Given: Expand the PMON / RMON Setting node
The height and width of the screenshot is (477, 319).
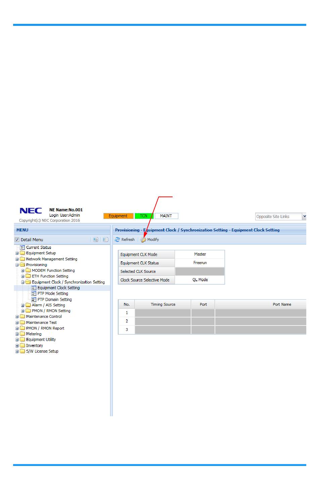Looking at the screenshot, I should (23, 311).
